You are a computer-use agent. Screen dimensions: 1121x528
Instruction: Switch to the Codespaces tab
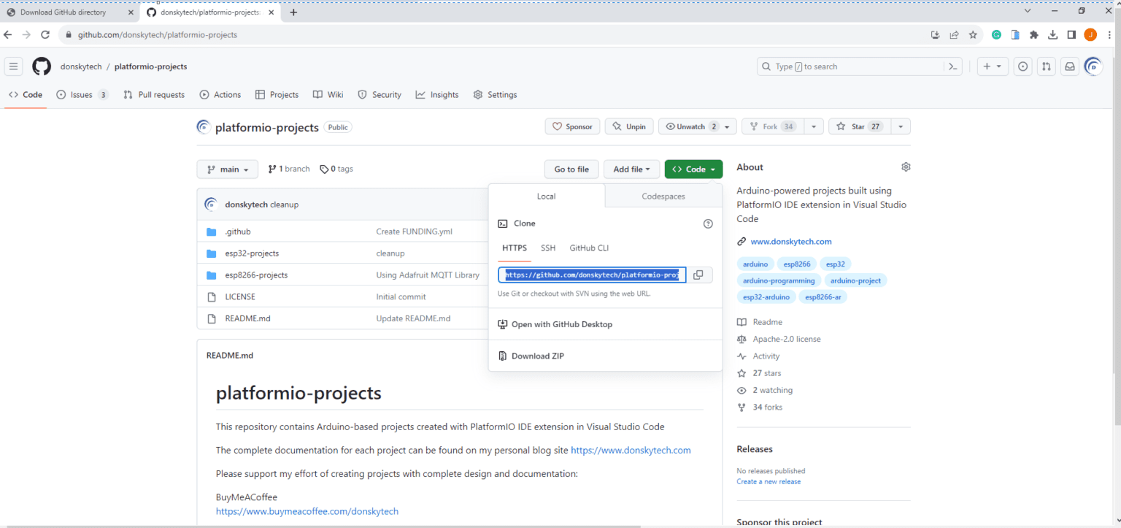(x=663, y=196)
